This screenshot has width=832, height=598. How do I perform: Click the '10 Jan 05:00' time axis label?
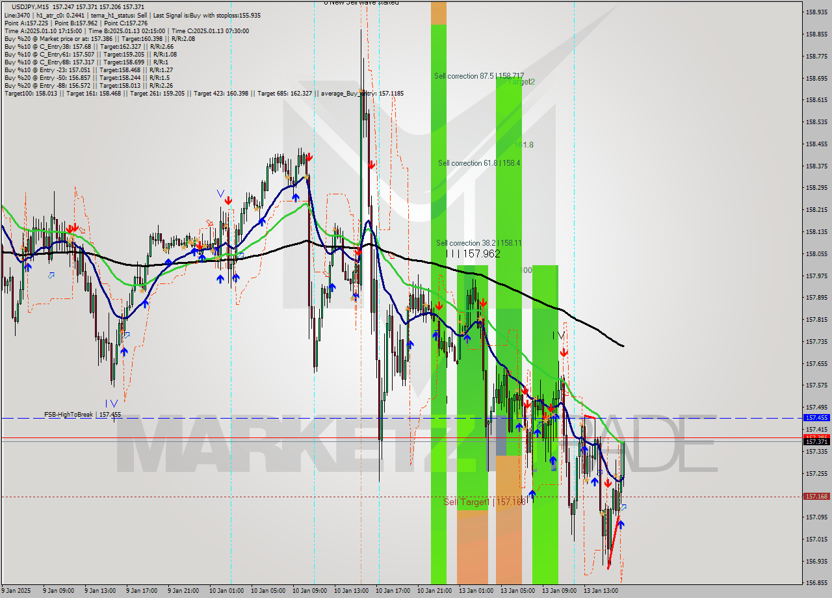[x=268, y=591]
